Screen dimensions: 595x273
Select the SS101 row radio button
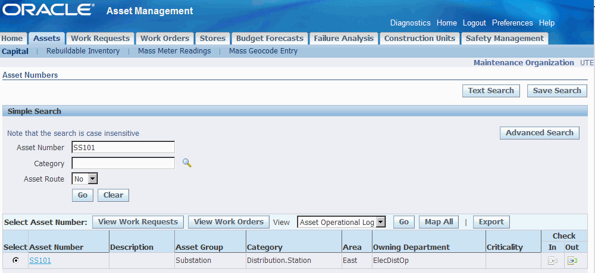click(x=15, y=261)
